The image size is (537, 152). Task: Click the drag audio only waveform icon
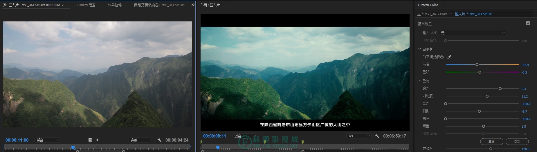coord(98,140)
